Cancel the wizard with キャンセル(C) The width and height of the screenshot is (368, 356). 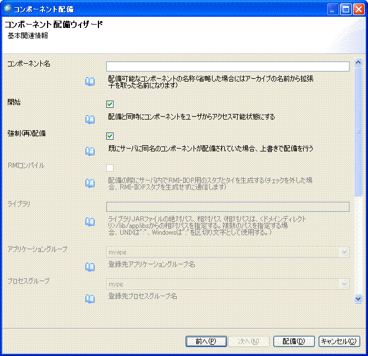(339, 341)
